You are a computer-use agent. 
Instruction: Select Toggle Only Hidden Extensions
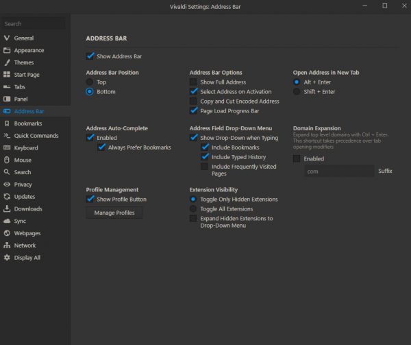193,199
